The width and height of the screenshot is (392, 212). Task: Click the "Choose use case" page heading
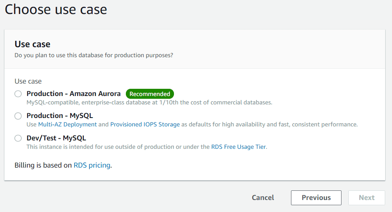click(56, 10)
